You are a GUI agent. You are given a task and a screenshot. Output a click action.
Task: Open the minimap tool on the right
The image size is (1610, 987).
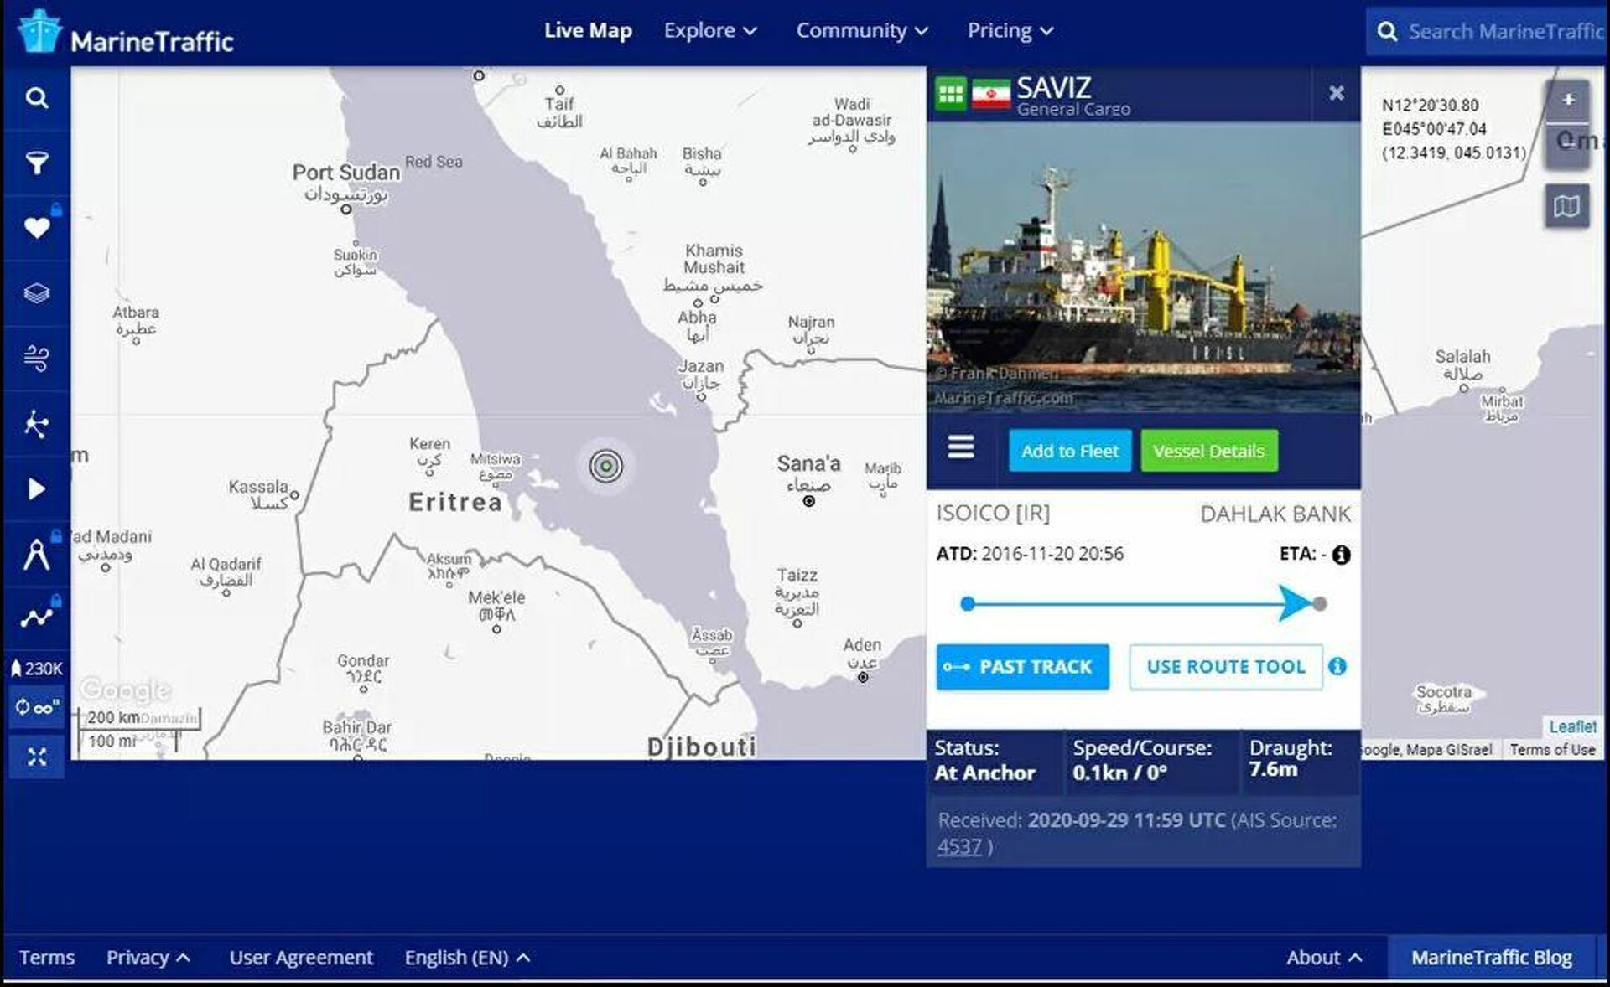[1567, 205]
